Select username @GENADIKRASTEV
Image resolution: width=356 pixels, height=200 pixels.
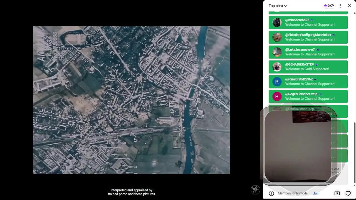click(x=300, y=64)
